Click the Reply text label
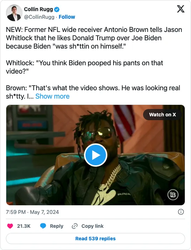The height and width of the screenshot is (250, 191). pos(57,226)
